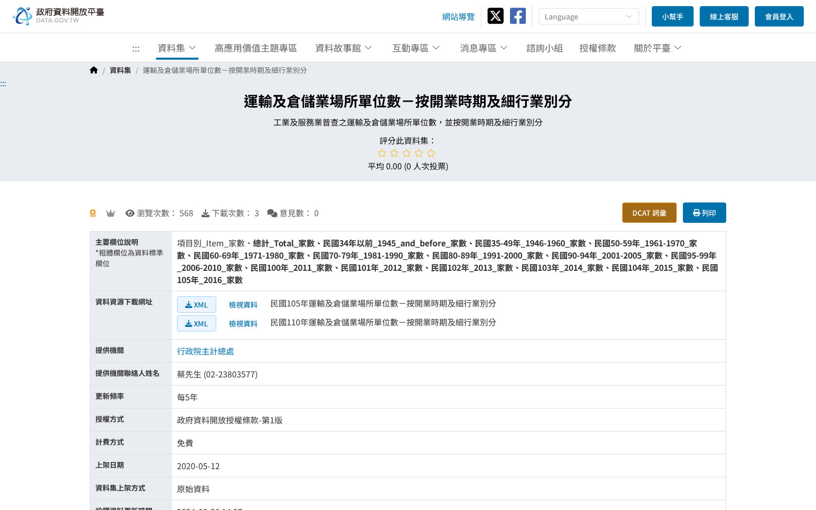Click the DATA.GOV.TW site logo
Viewport: 816px width, 510px height.
(x=58, y=16)
